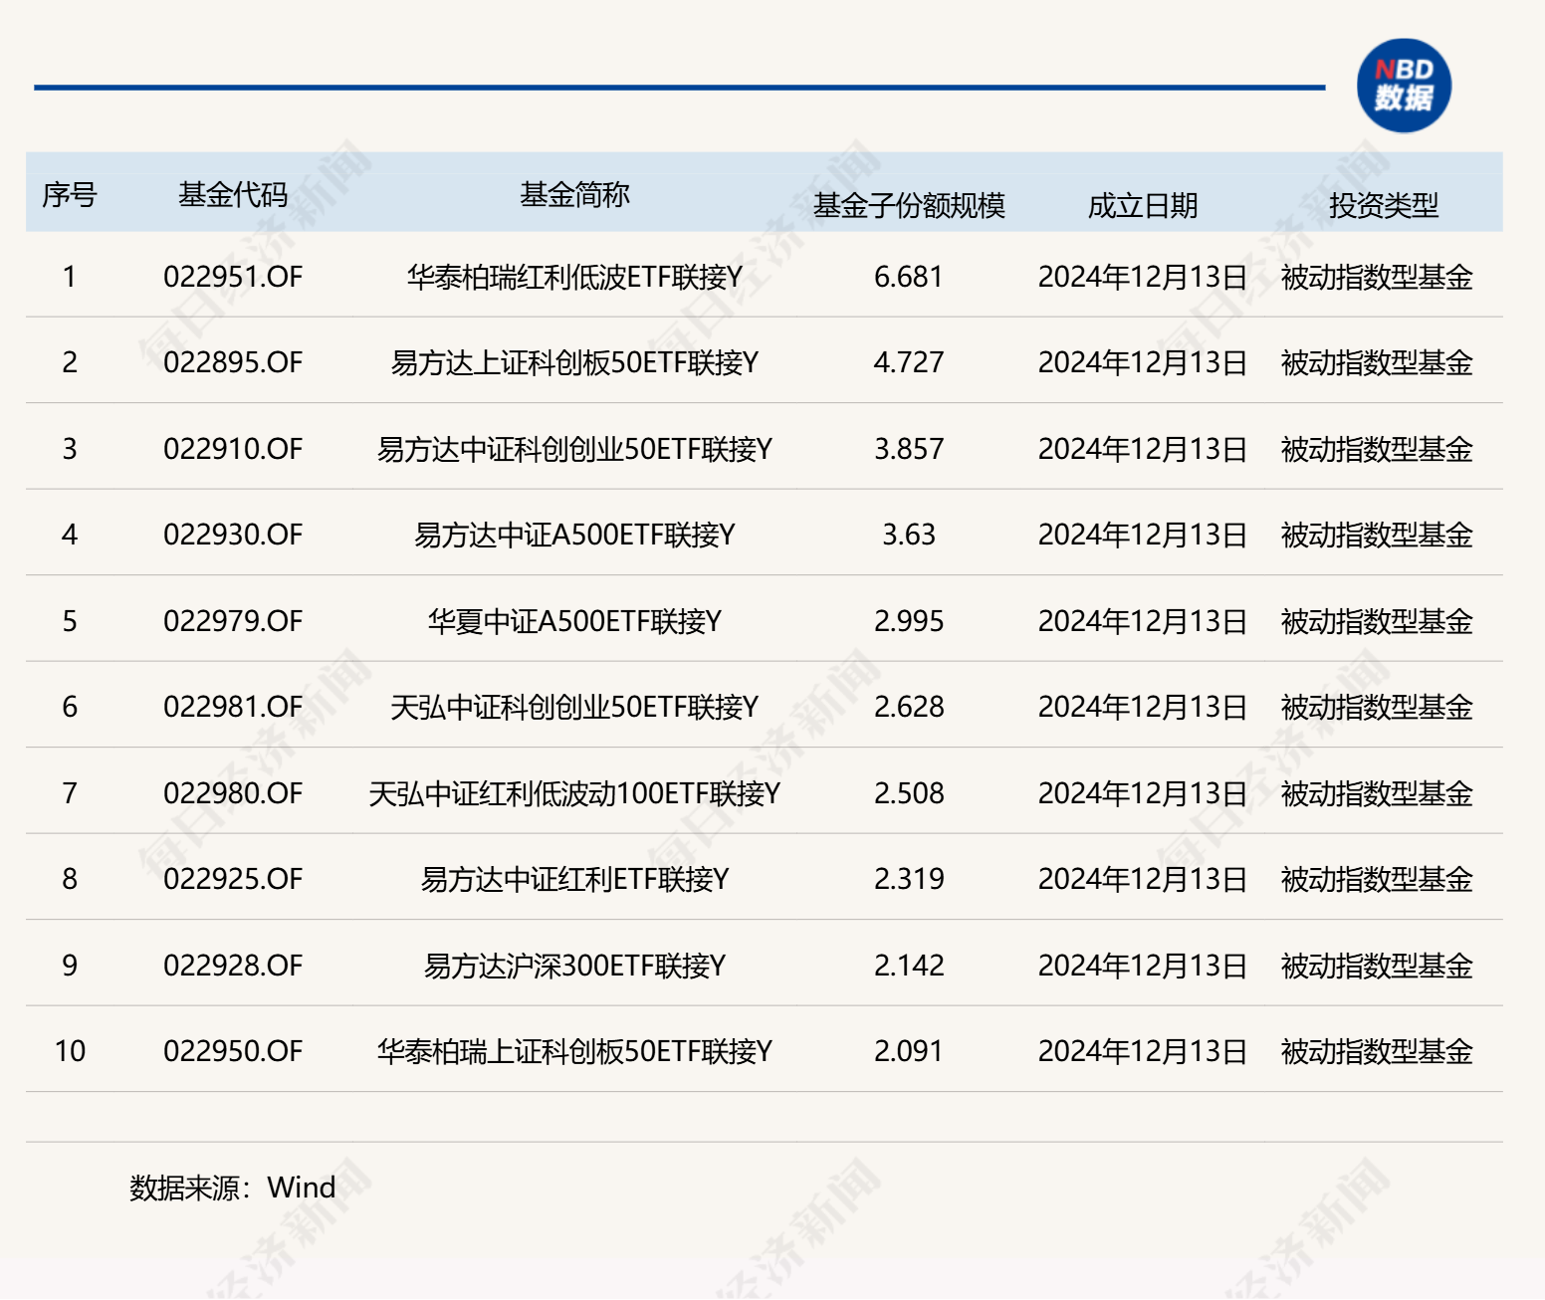
Task: Click scale value 2.508
Action: click(909, 793)
